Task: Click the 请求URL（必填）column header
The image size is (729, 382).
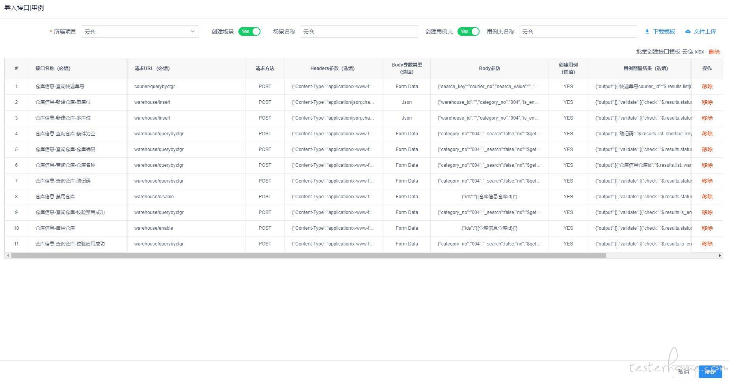Action: pyautogui.click(x=186, y=68)
